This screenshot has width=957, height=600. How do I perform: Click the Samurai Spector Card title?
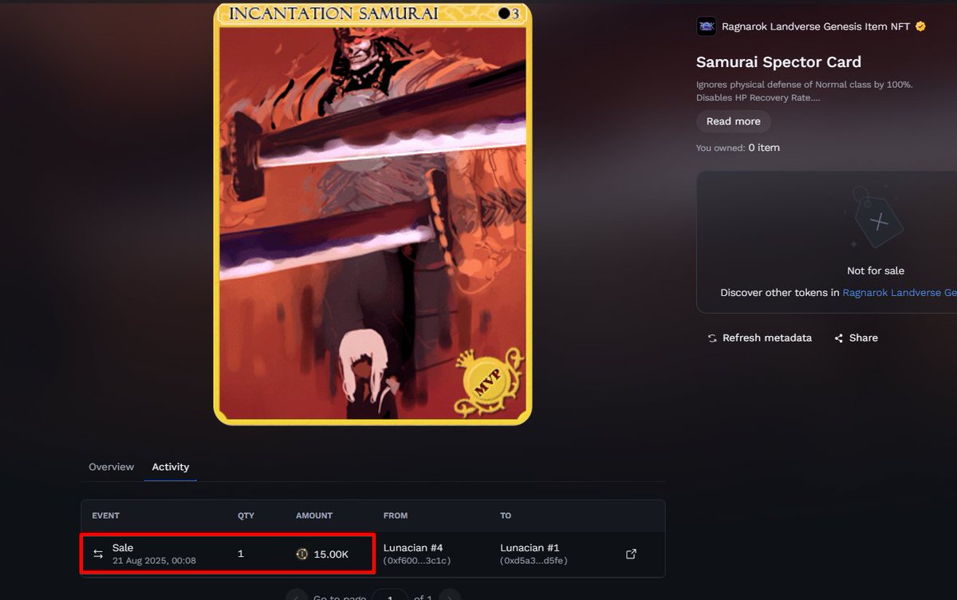(778, 62)
